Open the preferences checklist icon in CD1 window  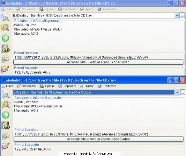click(x=5, y=48)
